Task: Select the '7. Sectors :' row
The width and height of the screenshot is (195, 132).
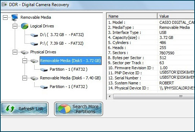Action: 151,53
